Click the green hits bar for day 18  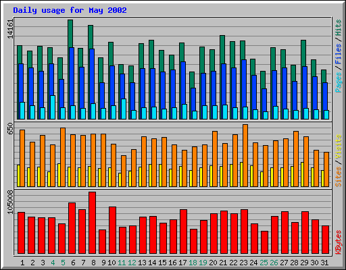point(192,80)
